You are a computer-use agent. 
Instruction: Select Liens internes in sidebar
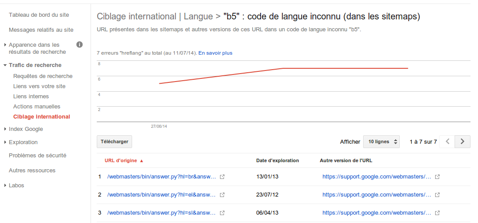[31, 97]
